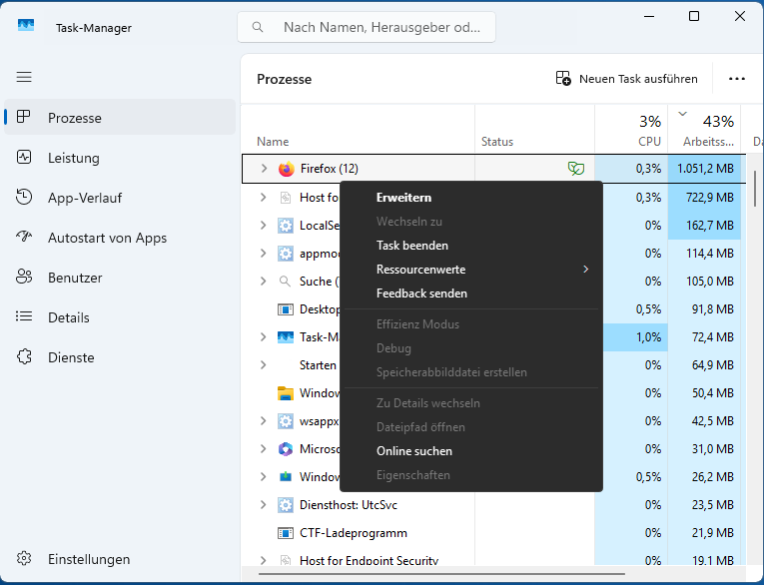Click the 1.051,2 MB memory cell
The image size is (764, 585).
pyautogui.click(x=704, y=169)
